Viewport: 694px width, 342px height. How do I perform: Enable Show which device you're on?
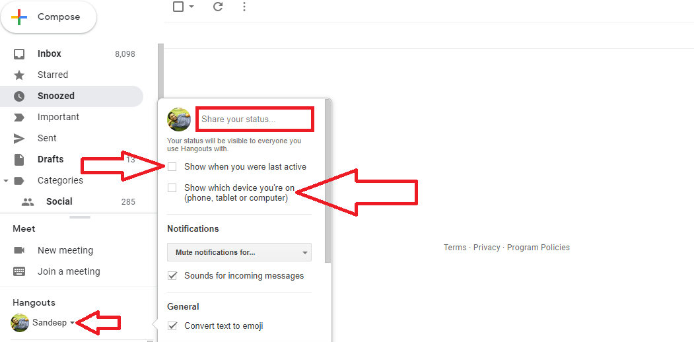(x=172, y=188)
